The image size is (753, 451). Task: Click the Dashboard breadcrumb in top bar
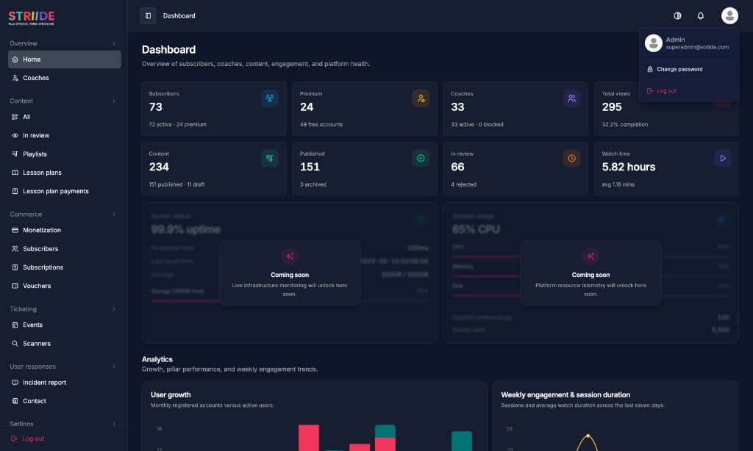179,16
